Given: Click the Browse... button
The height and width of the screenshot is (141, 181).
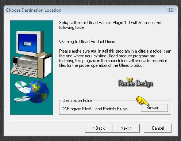Looking at the screenshot, I should (x=154, y=108).
